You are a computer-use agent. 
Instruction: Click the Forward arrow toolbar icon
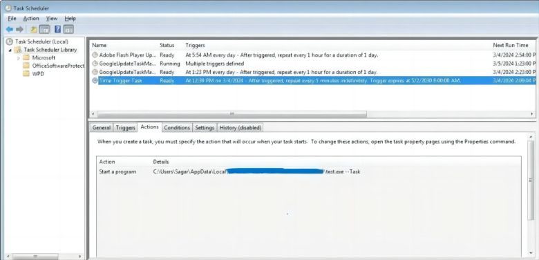coord(20,30)
